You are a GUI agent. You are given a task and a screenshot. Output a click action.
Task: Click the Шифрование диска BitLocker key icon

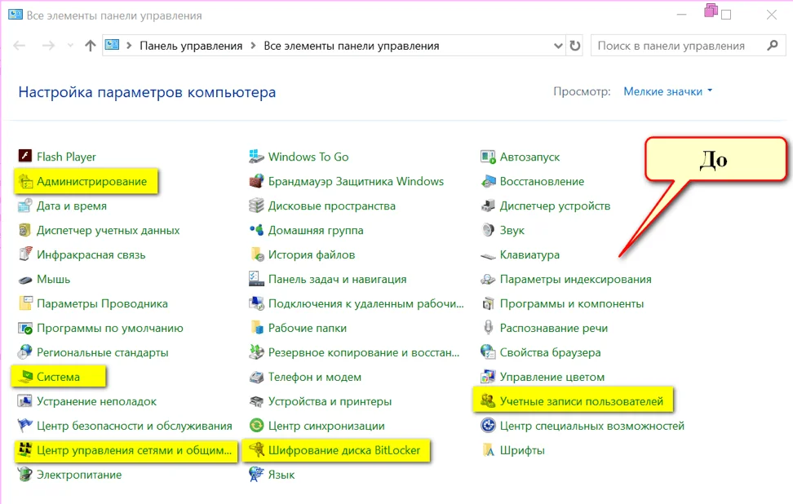[x=256, y=450]
